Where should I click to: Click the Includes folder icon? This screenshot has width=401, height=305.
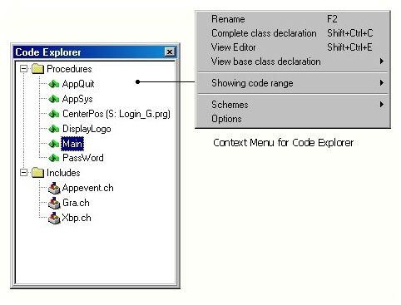[x=37, y=173]
